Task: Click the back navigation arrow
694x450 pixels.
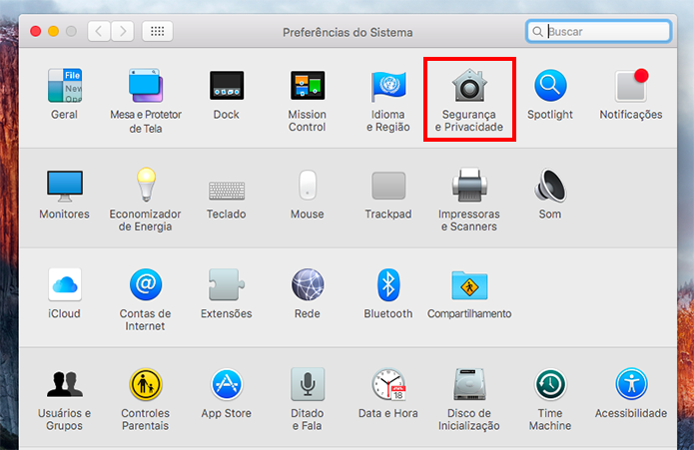Action: point(99,31)
